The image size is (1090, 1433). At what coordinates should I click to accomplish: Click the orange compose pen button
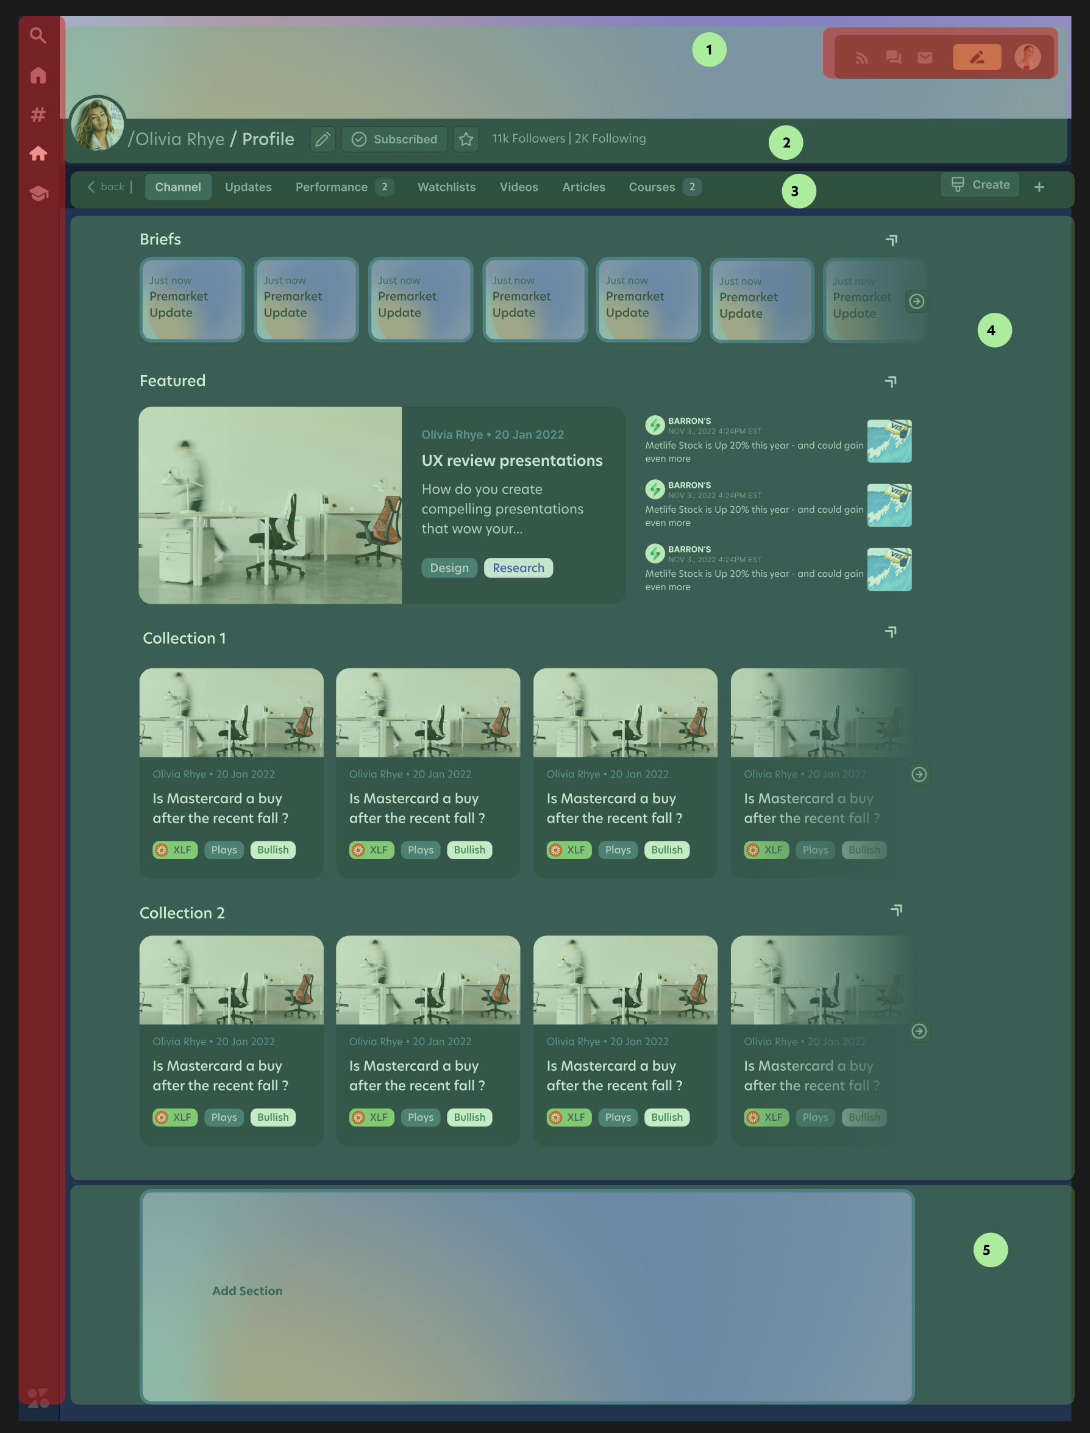[977, 57]
